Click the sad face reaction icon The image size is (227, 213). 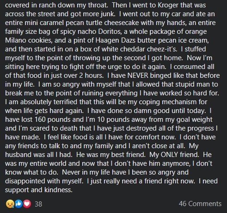point(10,204)
